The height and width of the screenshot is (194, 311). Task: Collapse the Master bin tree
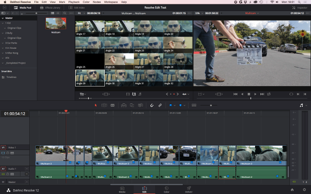[x=3, y=18]
